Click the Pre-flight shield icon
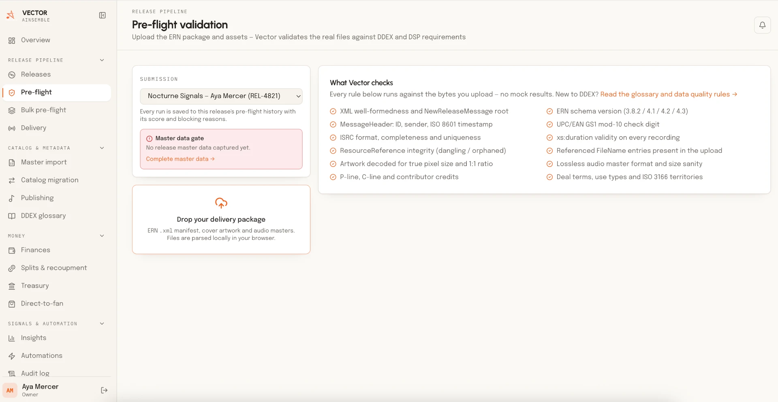 [x=12, y=93]
